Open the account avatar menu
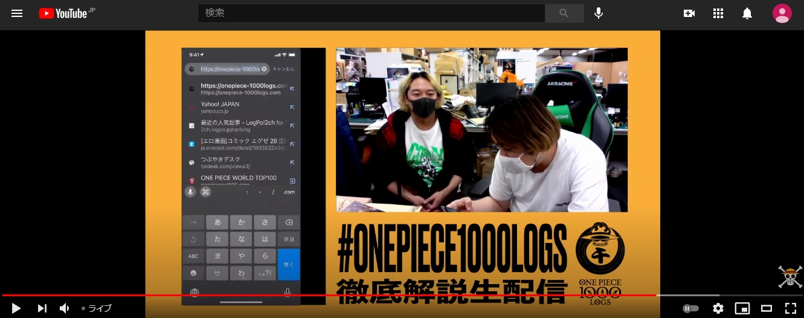804x318 pixels. point(782,13)
